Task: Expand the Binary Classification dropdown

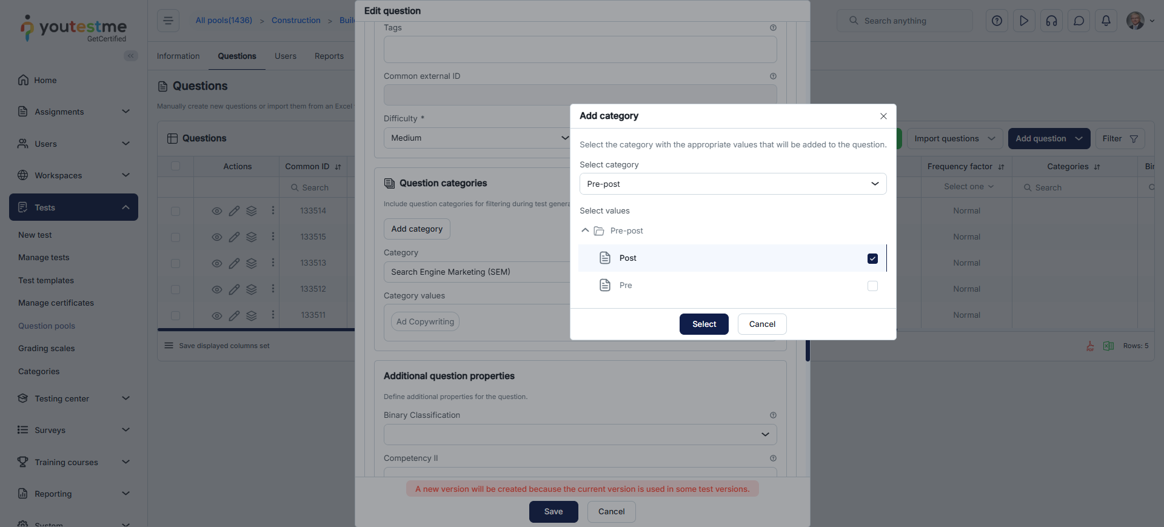Action: (x=580, y=434)
